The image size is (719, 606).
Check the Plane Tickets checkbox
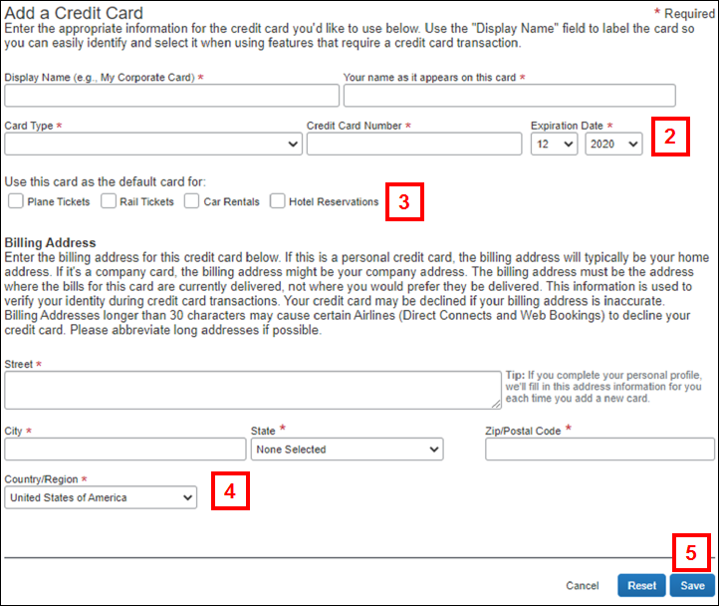coord(16,201)
